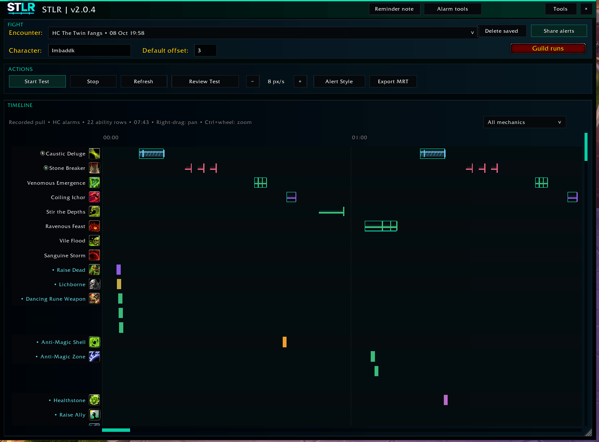Select the first Coiling Ichor marker
The image size is (599, 442).
291,197
